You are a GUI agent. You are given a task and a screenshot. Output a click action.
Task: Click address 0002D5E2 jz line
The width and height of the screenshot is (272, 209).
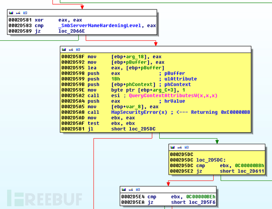point(182,171)
